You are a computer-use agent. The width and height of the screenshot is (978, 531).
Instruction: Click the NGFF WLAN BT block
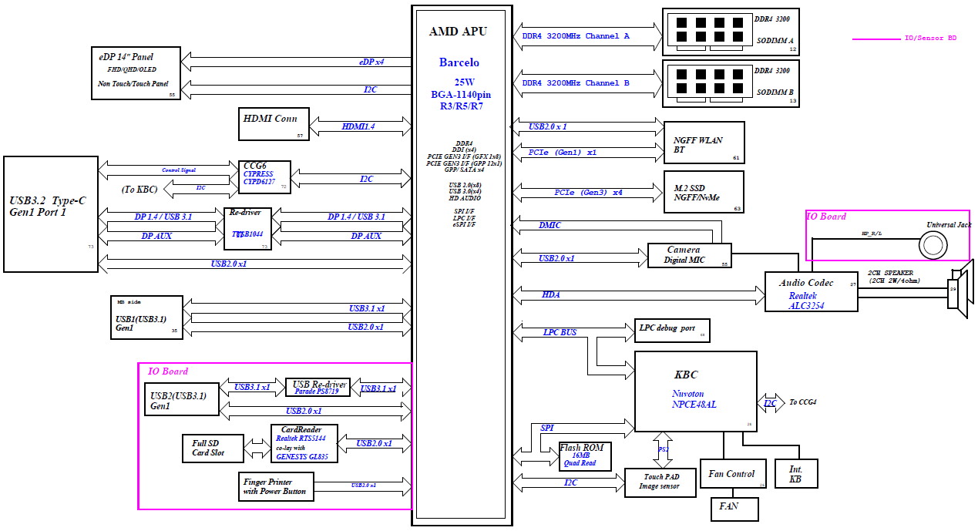point(704,143)
